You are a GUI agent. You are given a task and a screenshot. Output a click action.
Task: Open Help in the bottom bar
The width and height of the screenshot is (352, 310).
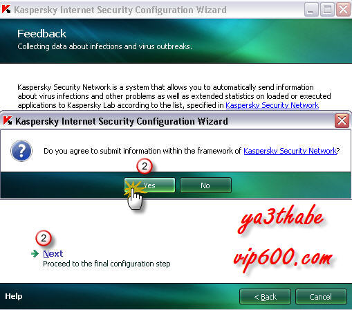click(x=14, y=296)
